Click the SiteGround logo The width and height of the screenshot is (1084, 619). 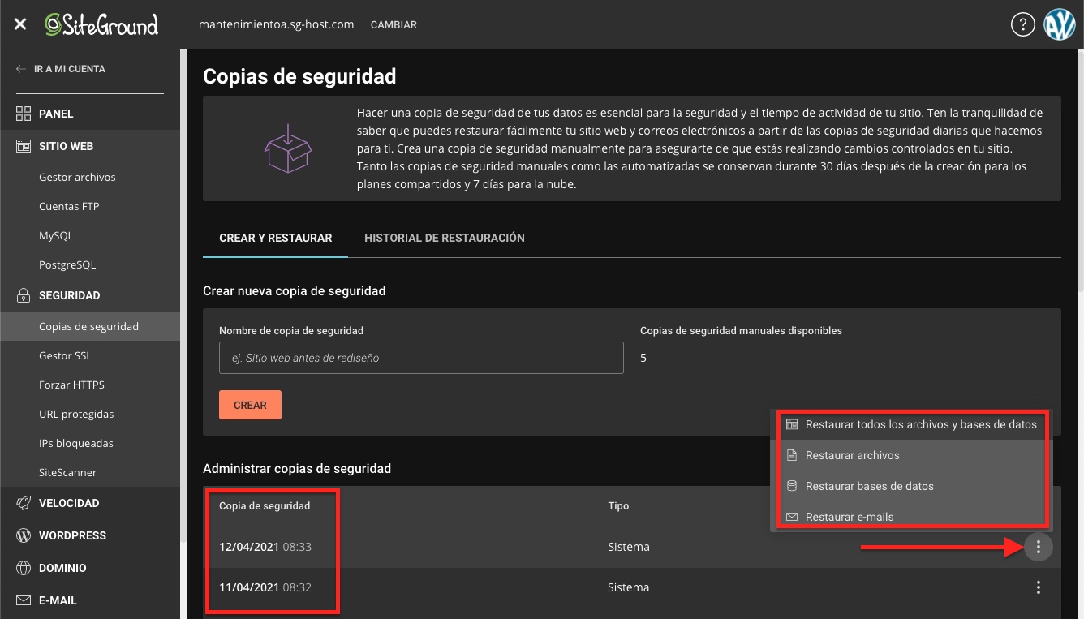coord(101,24)
